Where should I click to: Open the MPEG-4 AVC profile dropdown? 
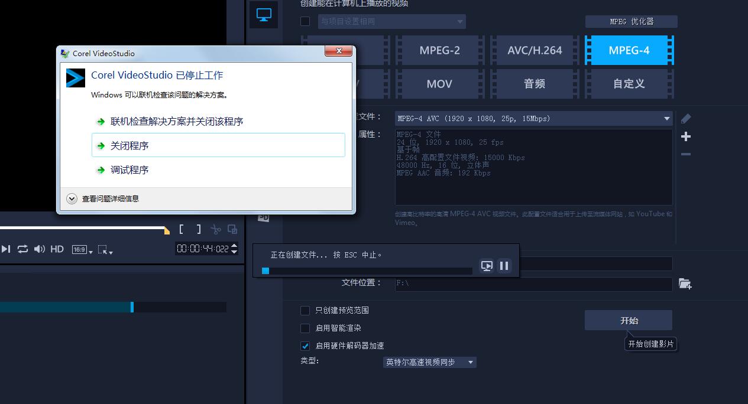(x=533, y=119)
